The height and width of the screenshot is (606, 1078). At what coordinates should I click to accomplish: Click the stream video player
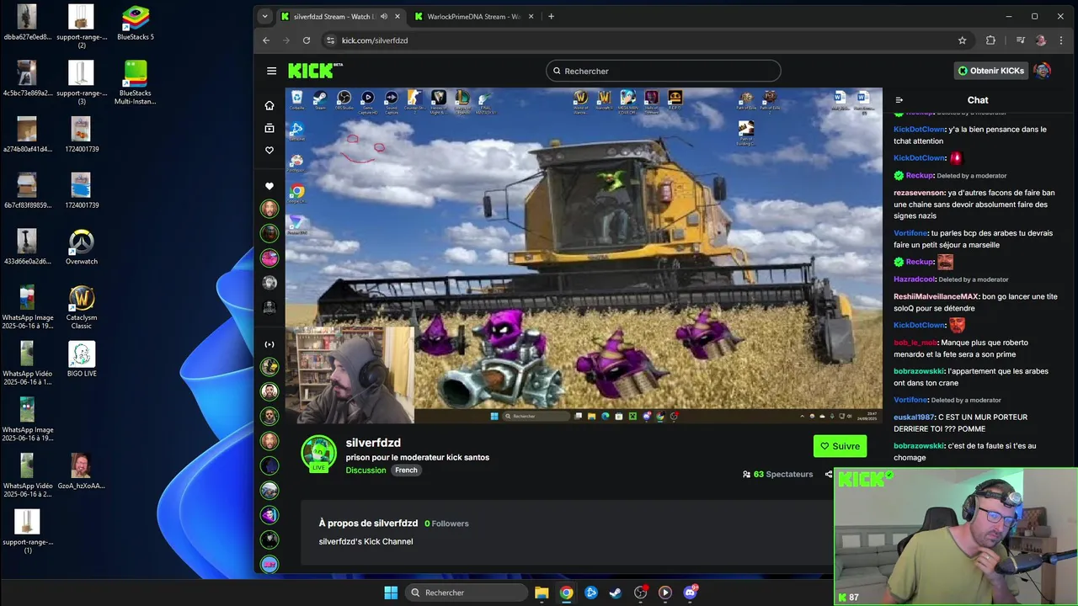coord(584,255)
